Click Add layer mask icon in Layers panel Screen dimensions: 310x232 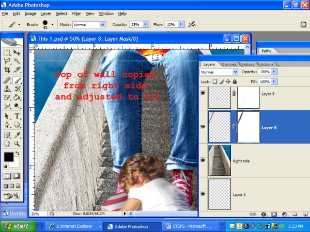point(274,214)
